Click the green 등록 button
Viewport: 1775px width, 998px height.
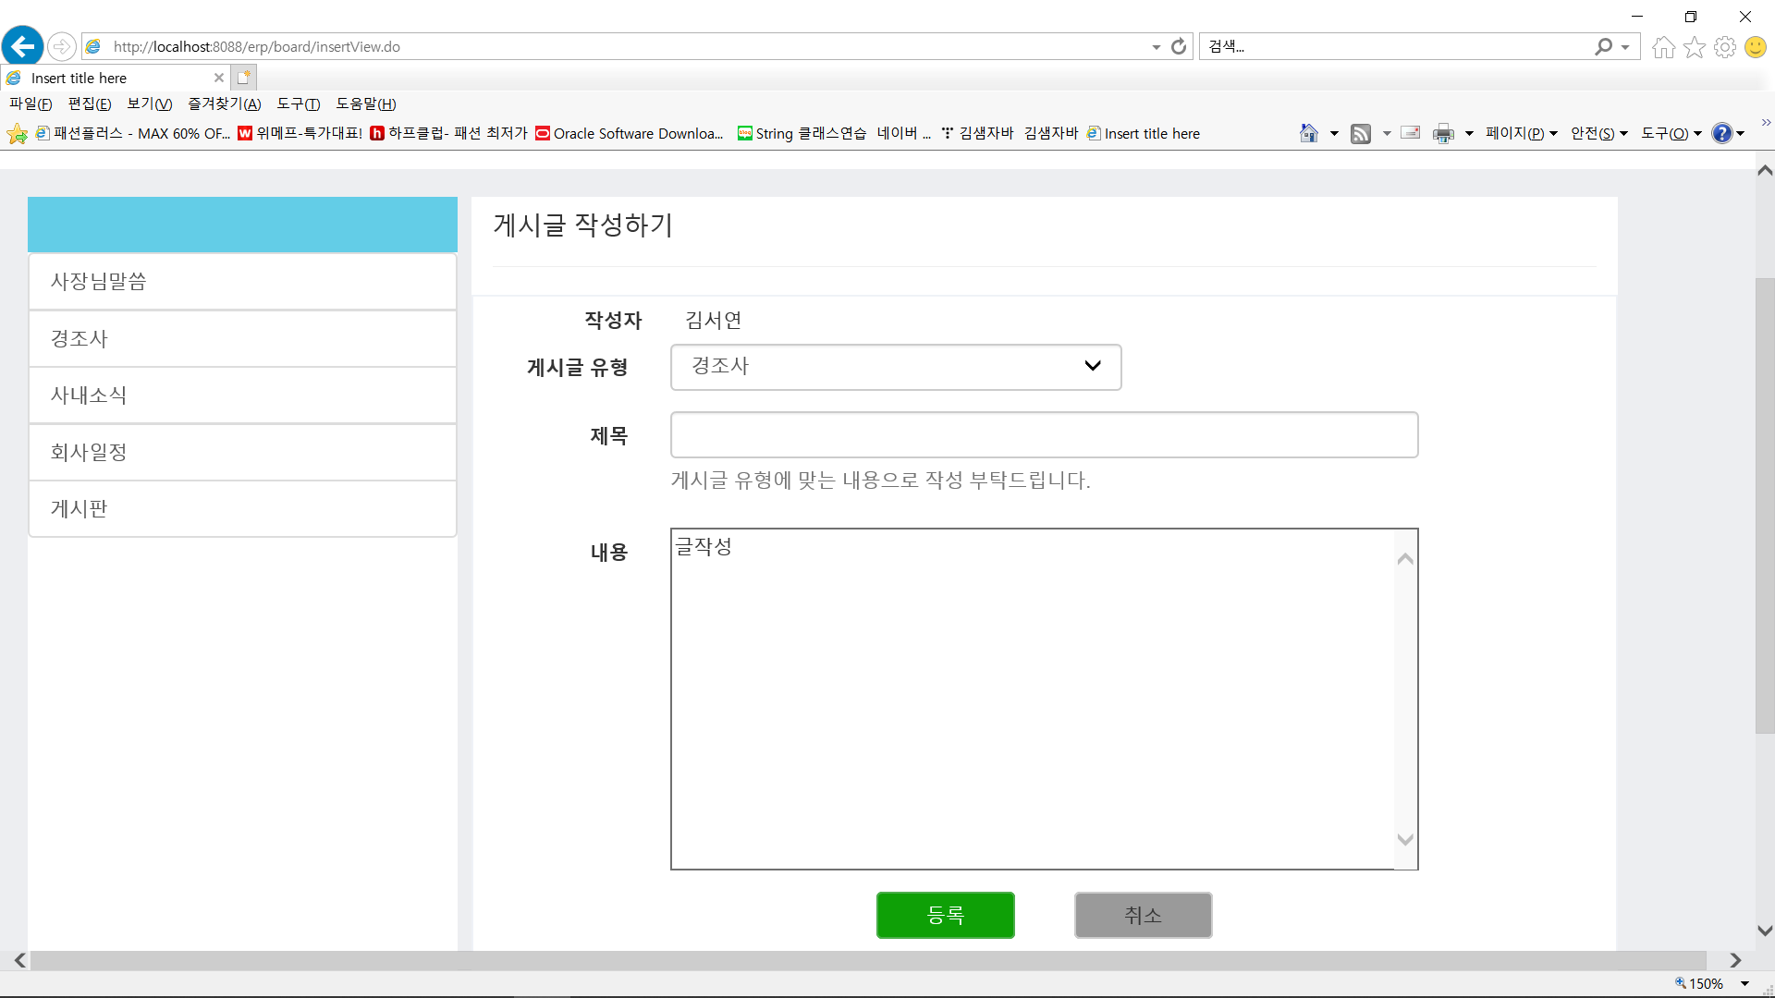945,915
